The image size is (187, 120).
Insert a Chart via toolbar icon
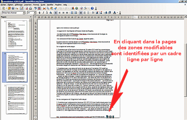point(73,8)
